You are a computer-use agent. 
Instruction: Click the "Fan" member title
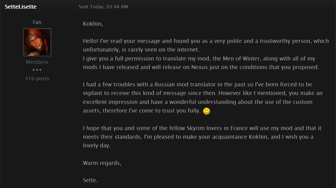[x=37, y=22]
